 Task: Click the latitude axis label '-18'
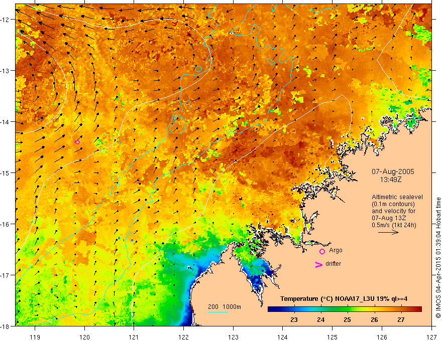point(6,326)
